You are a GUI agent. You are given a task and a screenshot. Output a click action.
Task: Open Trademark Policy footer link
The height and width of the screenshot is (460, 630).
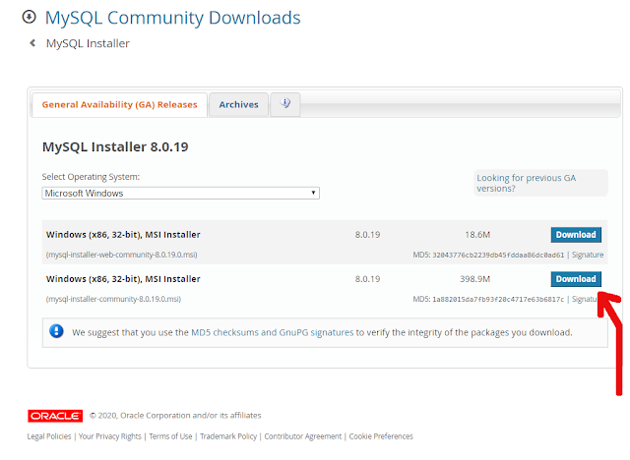coord(228,436)
